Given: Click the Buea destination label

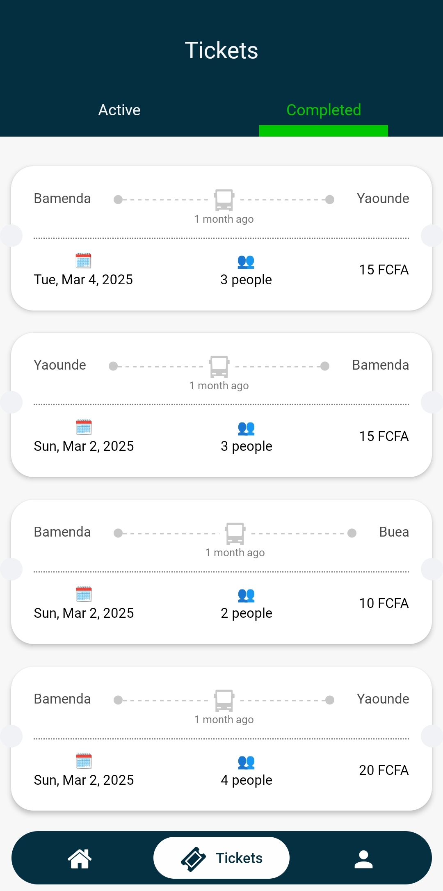Looking at the screenshot, I should click(x=394, y=532).
